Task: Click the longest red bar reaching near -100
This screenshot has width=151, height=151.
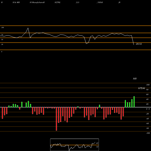Action: point(56,119)
